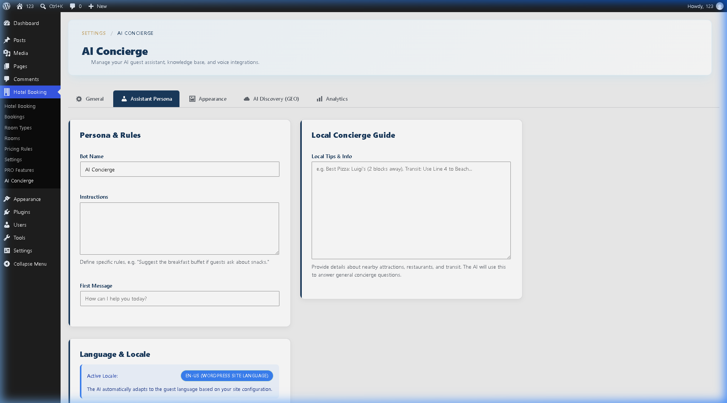Visit site via home icon
Viewport: 727px width, 403px height.
[20, 6]
